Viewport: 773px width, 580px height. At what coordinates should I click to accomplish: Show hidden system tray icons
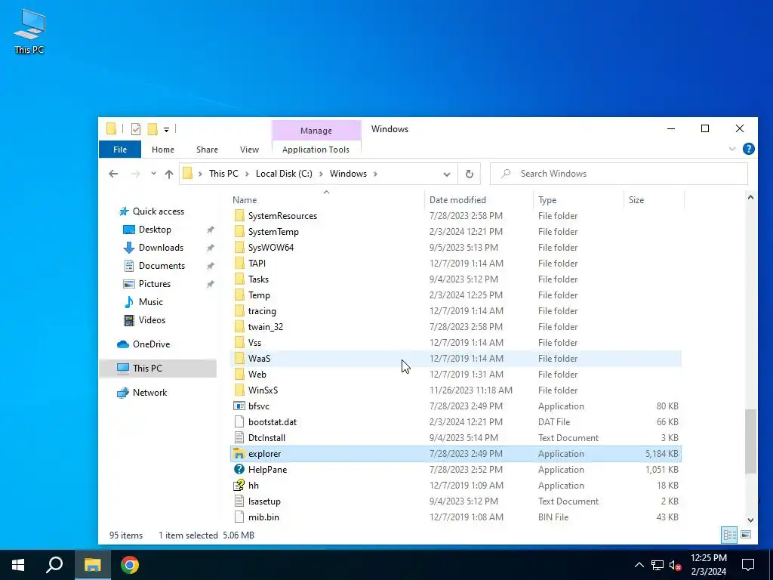coord(639,565)
